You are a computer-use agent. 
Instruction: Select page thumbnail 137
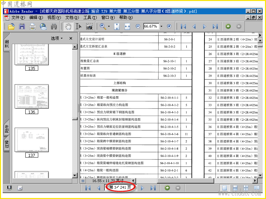[32, 140]
